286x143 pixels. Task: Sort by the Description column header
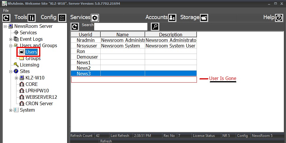click(171, 35)
